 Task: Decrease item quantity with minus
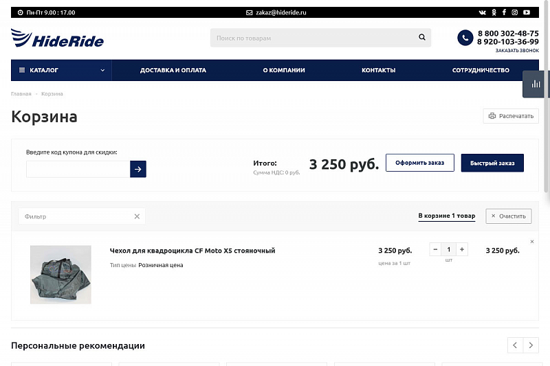point(435,249)
